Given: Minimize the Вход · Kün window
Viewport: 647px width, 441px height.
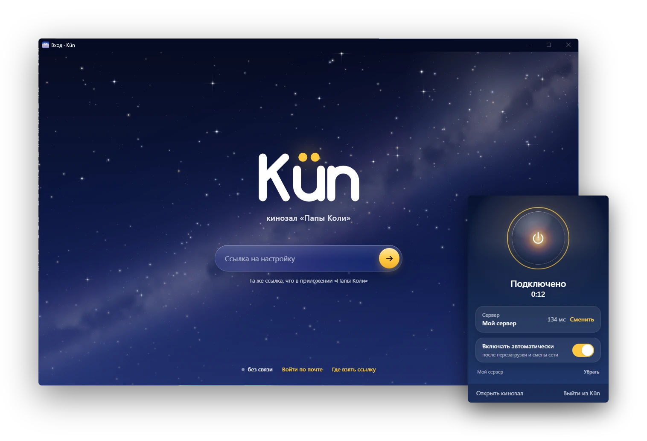Looking at the screenshot, I should (x=530, y=45).
